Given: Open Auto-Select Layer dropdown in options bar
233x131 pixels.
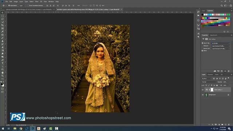Looking at the screenshot, I should pyautogui.click(x=22, y=5).
